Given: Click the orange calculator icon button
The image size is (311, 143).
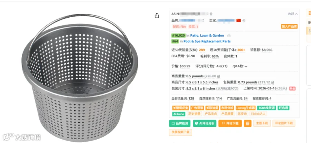Looking at the screenshot, I should tap(247, 123).
